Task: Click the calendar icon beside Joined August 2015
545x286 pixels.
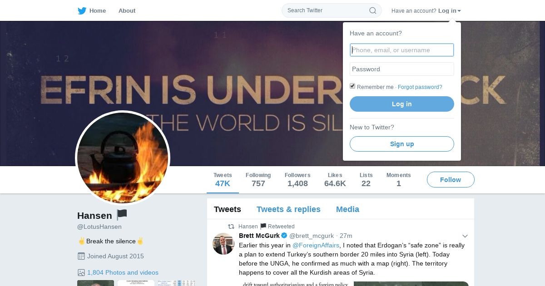Action: point(81,256)
